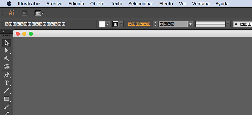This screenshot has height=115, width=252.
Task: Open Adobe Bridge with Br icon
Action: pos(25,13)
